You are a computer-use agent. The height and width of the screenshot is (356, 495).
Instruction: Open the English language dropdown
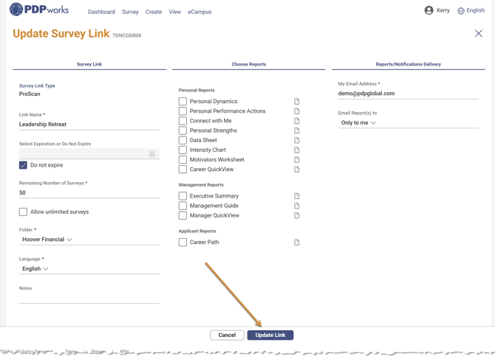tap(35, 269)
